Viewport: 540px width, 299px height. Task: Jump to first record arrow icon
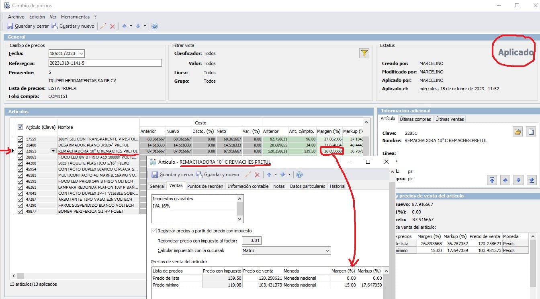(492, 180)
